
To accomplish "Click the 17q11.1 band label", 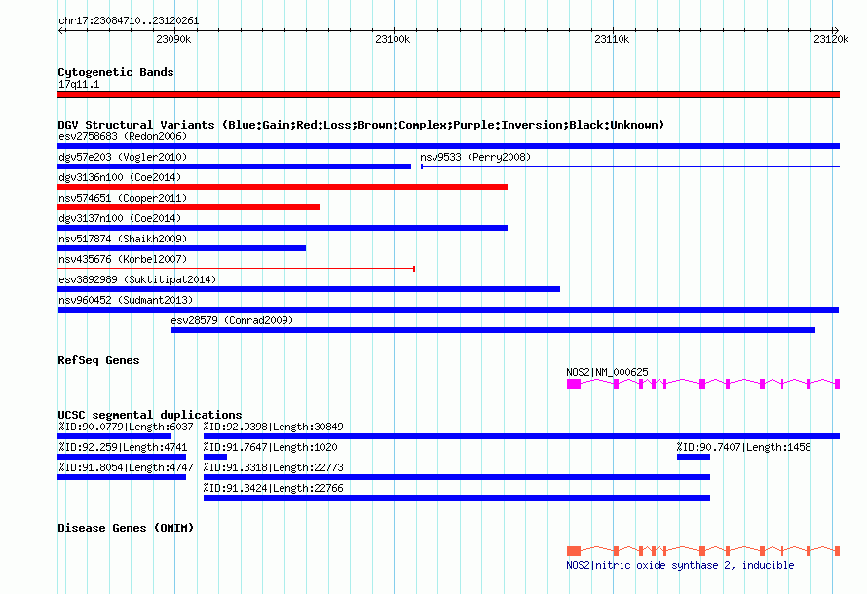I will (x=79, y=84).
